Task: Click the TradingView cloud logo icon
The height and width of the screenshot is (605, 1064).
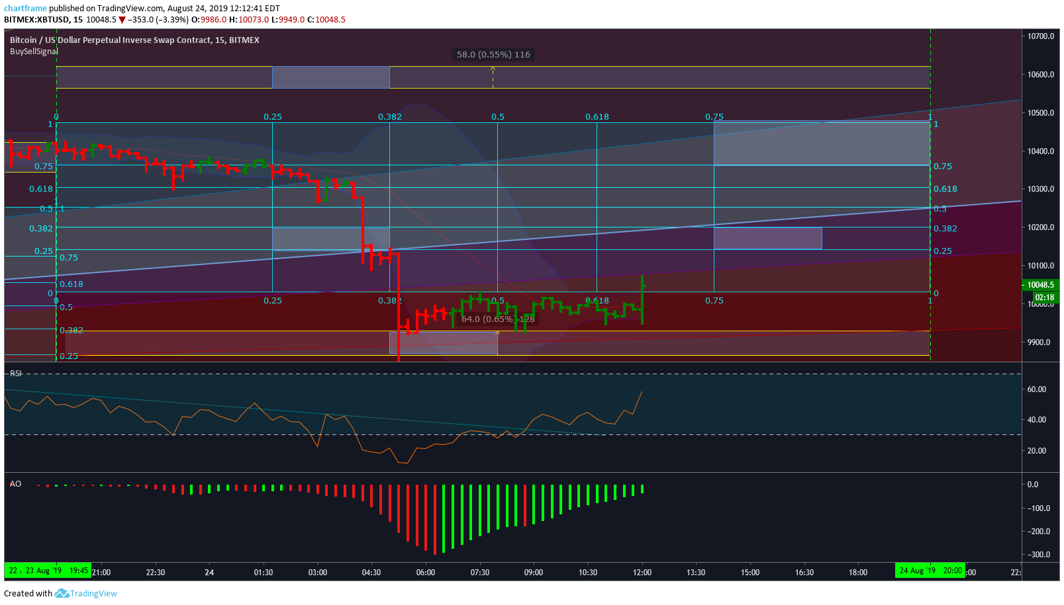Action: (62, 593)
